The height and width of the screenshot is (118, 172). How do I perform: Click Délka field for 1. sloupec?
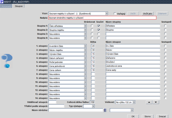click(x=93, y=46)
